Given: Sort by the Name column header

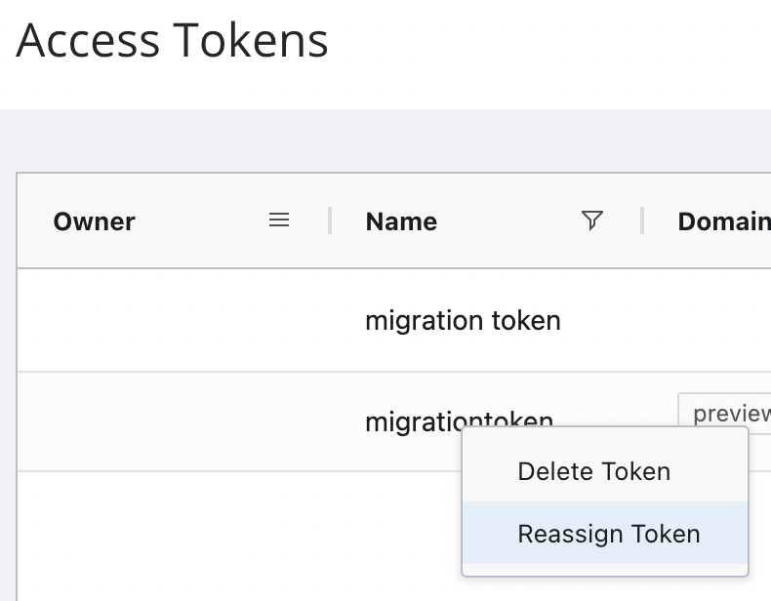Looking at the screenshot, I should (401, 221).
